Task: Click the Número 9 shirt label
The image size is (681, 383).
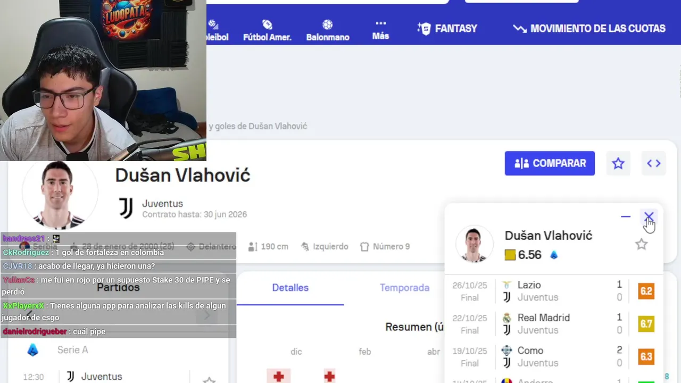Action: click(x=385, y=247)
